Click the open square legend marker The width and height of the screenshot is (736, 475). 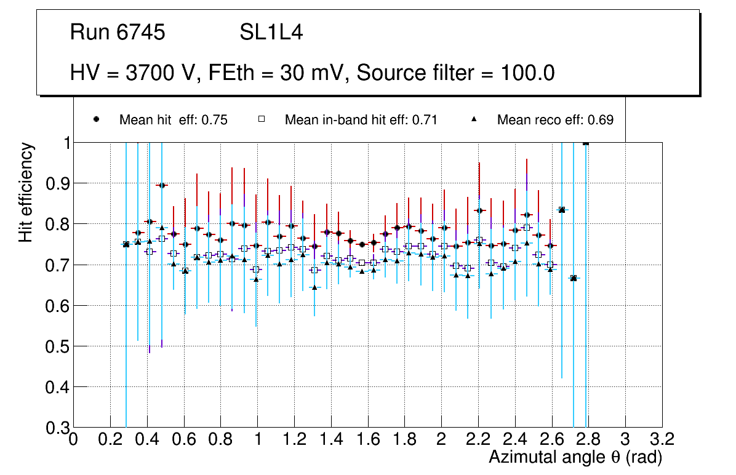point(262,119)
